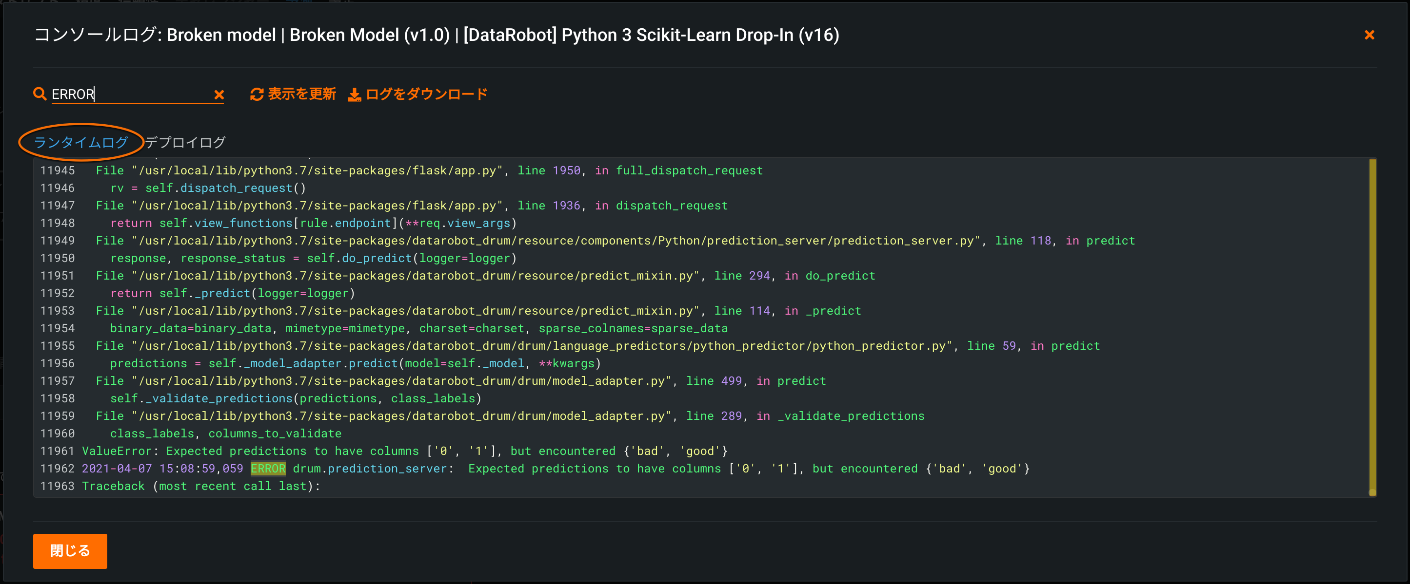Viewport: 1410px width, 584px height.
Task: Click the search magnifier icon
Action: pos(39,94)
